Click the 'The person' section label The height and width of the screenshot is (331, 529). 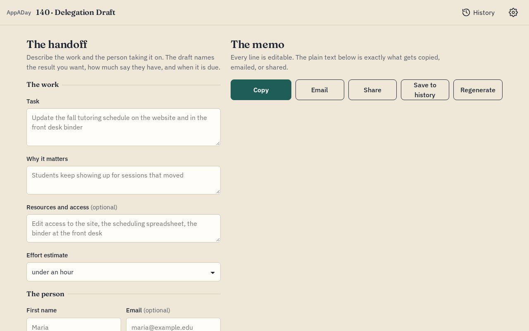tap(45, 294)
